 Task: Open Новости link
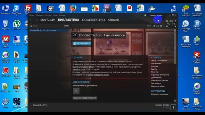(155, 72)
